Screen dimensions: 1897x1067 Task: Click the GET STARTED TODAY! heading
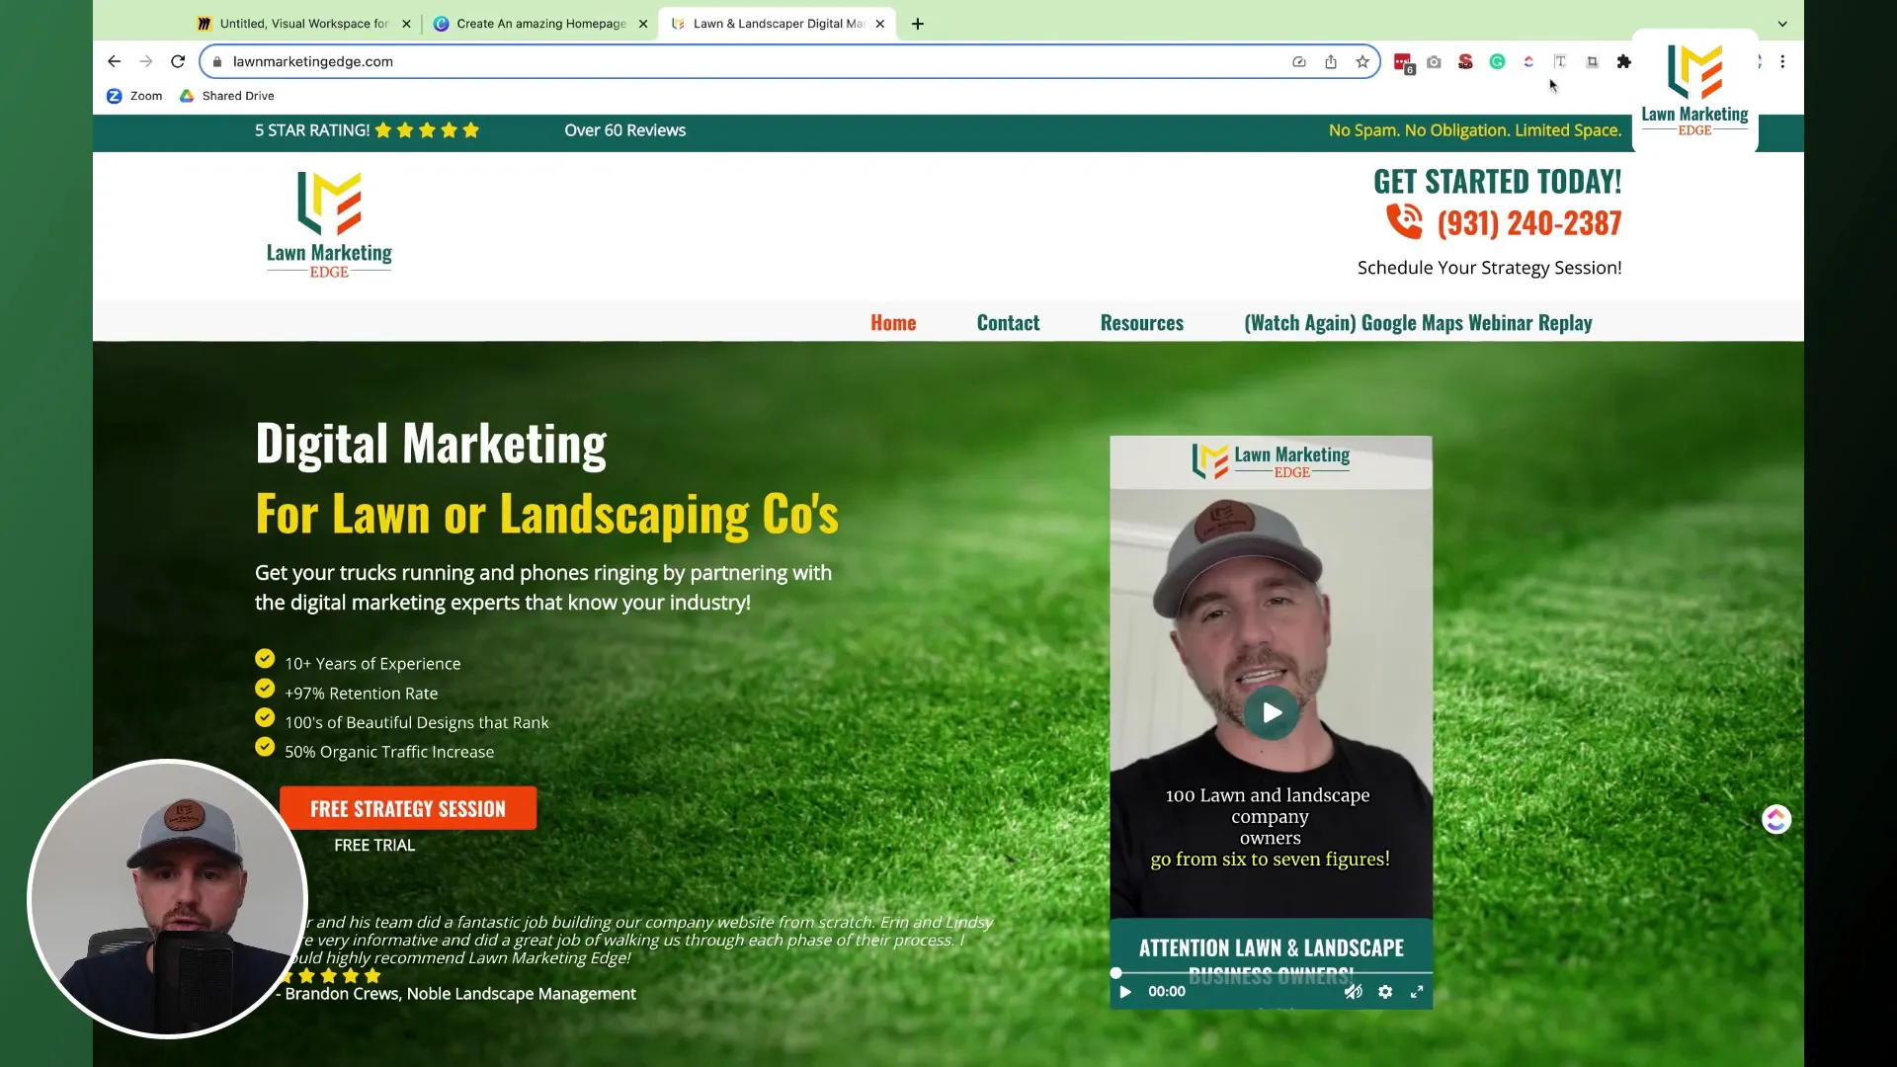tap(1497, 182)
